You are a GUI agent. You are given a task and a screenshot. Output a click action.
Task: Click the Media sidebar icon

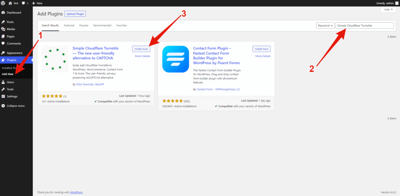click(3, 29)
